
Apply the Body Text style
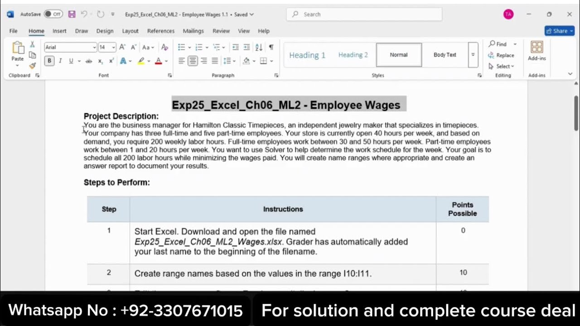pos(445,55)
